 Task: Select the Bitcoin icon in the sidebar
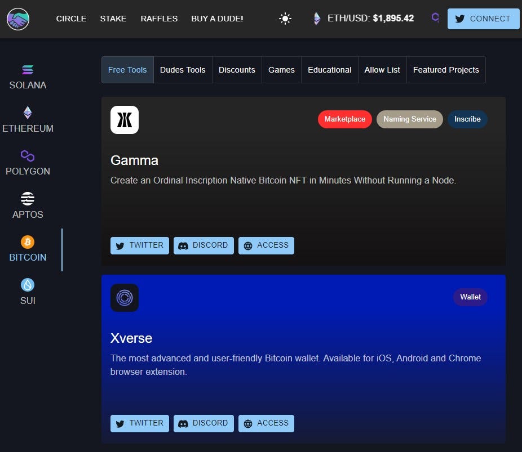tap(28, 242)
